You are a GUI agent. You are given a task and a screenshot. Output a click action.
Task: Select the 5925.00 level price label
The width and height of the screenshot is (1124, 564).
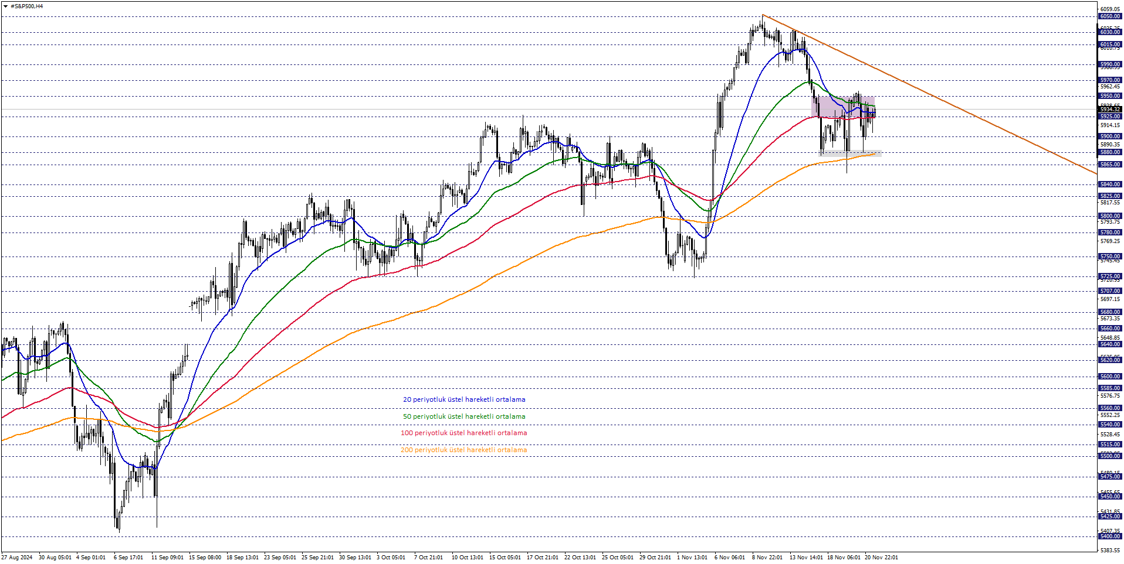point(1110,117)
